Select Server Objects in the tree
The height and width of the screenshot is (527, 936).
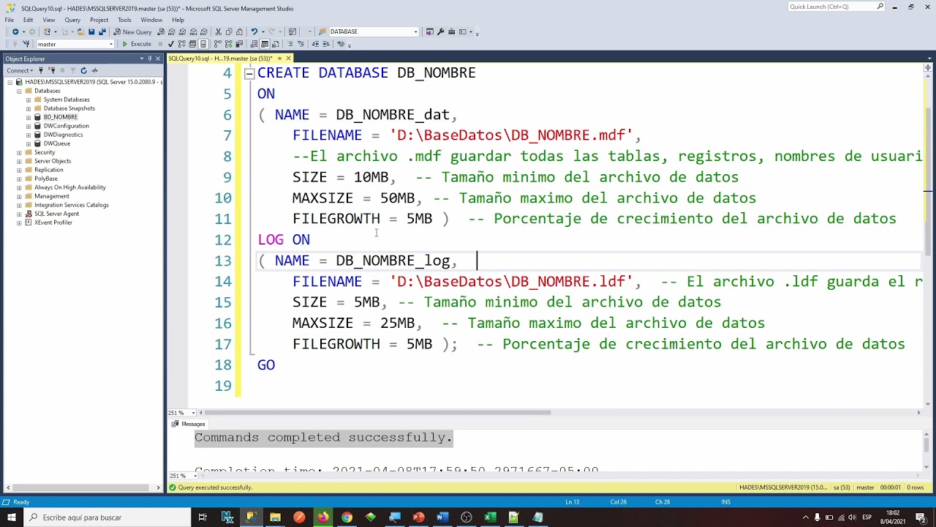click(53, 161)
